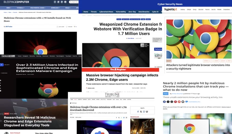The image size is (232, 134).
Task: Expand the BleepingComputer Downloads dropdown
Action: pyautogui.click(x=55, y=8)
